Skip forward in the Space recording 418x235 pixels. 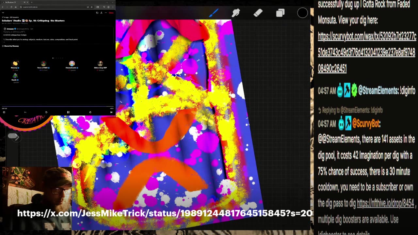[x=90, y=112]
